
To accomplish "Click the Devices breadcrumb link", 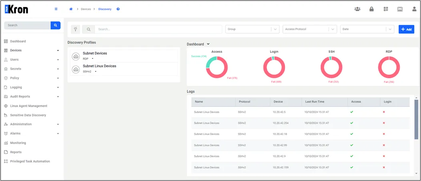I will tap(86, 9).
